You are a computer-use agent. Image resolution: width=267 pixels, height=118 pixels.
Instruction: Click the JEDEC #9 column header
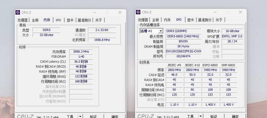tap(174, 65)
